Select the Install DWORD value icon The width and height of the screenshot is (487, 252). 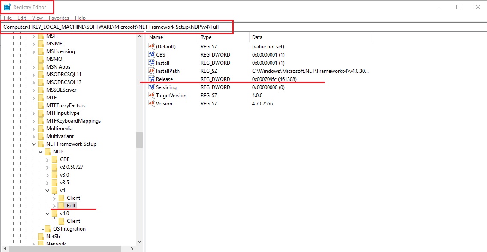click(152, 63)
